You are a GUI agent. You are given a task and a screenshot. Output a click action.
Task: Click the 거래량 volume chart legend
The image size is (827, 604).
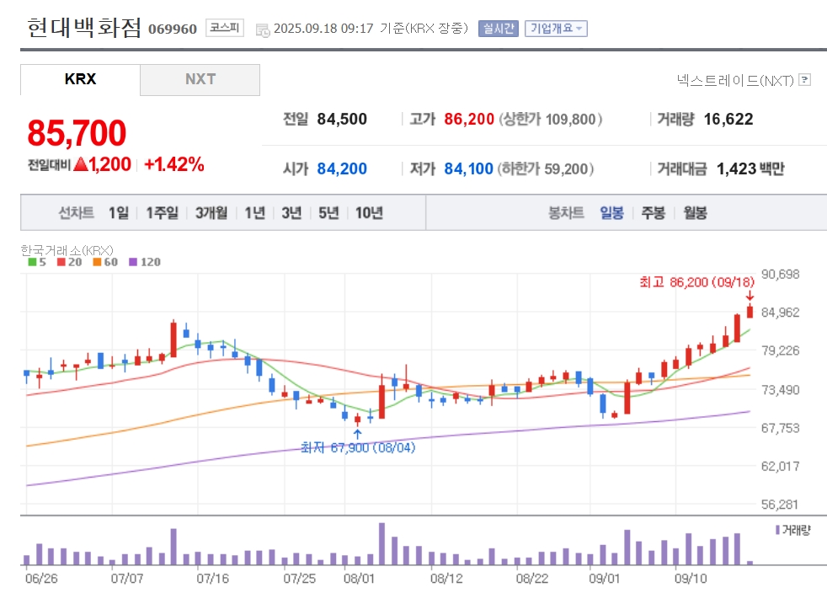[x=793, y=530]
